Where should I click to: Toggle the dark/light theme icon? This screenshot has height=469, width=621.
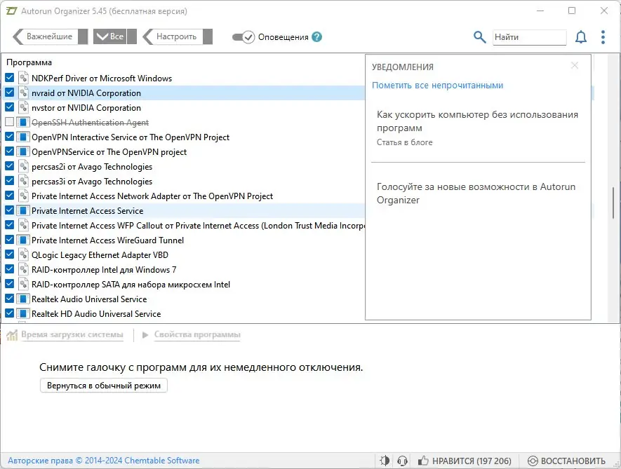point(385,461)
